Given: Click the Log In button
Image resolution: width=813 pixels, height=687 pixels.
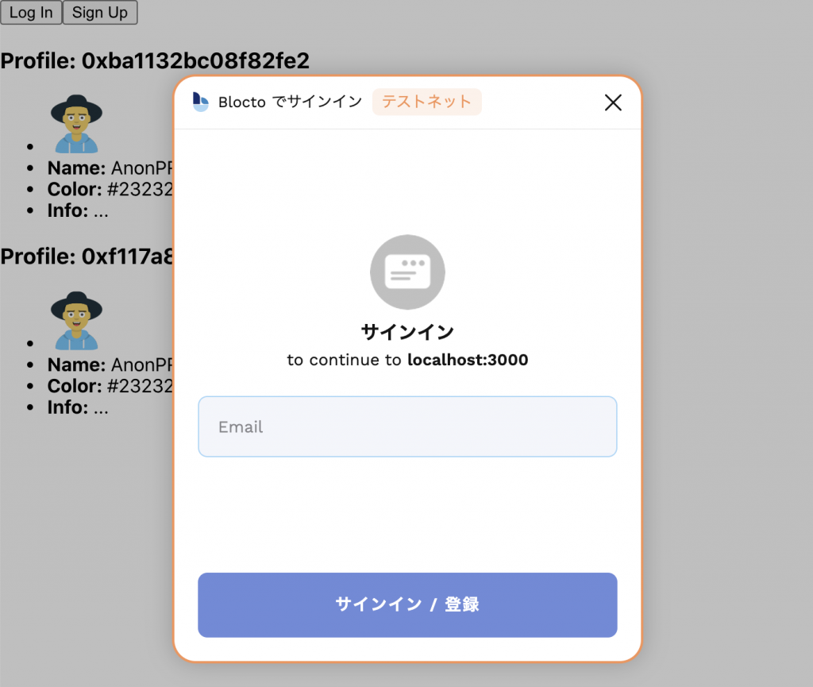Looking at the screenshot, I should tap(31, 13).
